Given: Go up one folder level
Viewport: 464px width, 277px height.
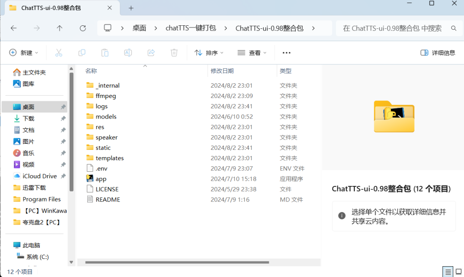Looking at the screenshot, I should pyautogui.click(x=59, y=28).
